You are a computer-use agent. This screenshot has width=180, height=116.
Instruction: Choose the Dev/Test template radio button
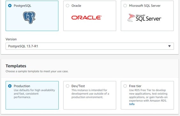pos(68,86)
